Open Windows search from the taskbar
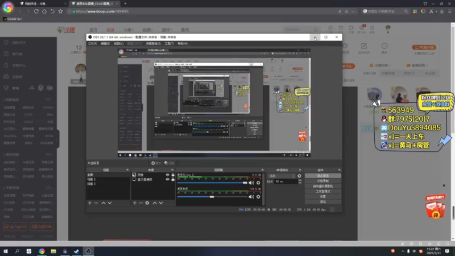 pos(17,251)
